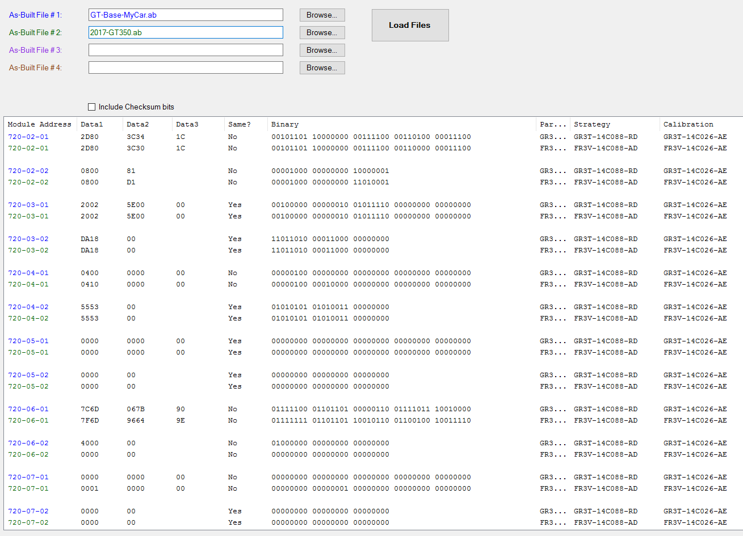
Task: Enable the Include Checksum bits checkbox
Action: point(92,107)
